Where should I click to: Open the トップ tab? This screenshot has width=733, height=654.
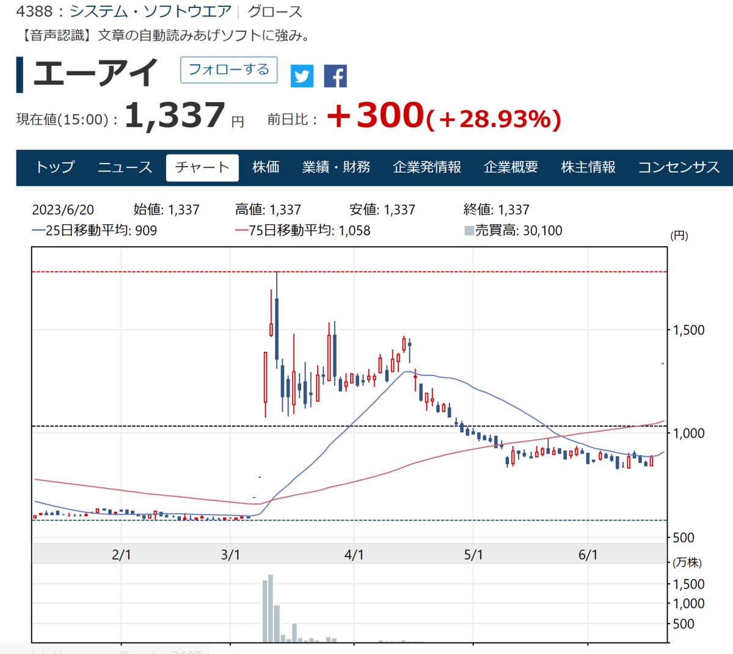(55, 167)
